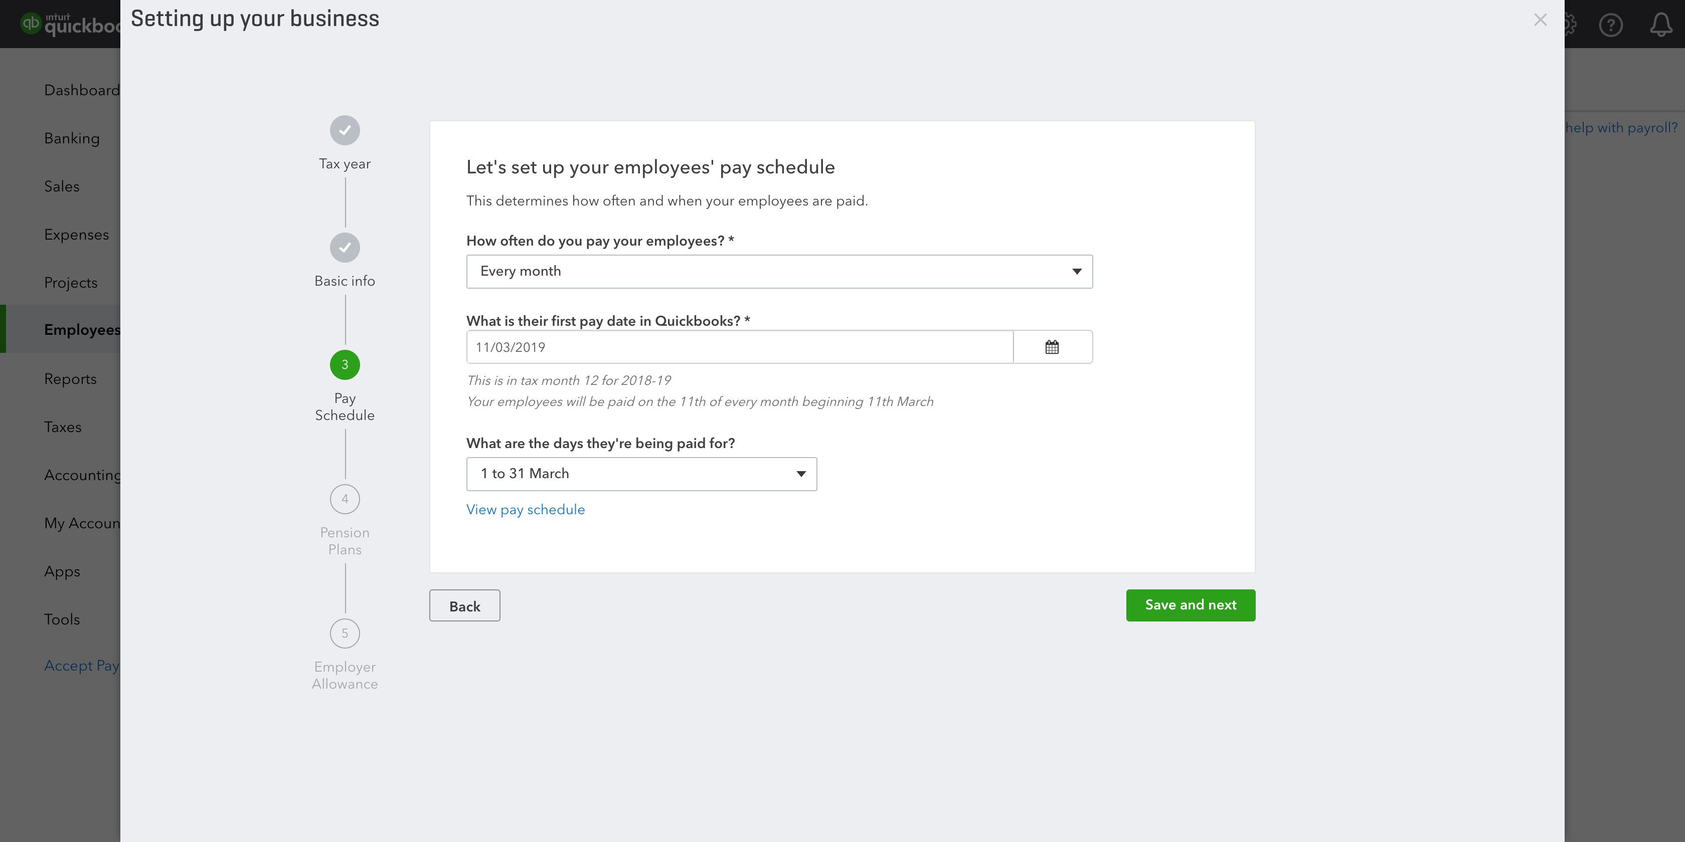This screenshot has height=842, width=1685.
Task: Click the Pension Plans step 4 circle
Action: pos(345,500)
